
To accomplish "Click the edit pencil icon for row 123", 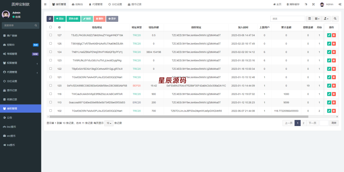I will point(329,60).
